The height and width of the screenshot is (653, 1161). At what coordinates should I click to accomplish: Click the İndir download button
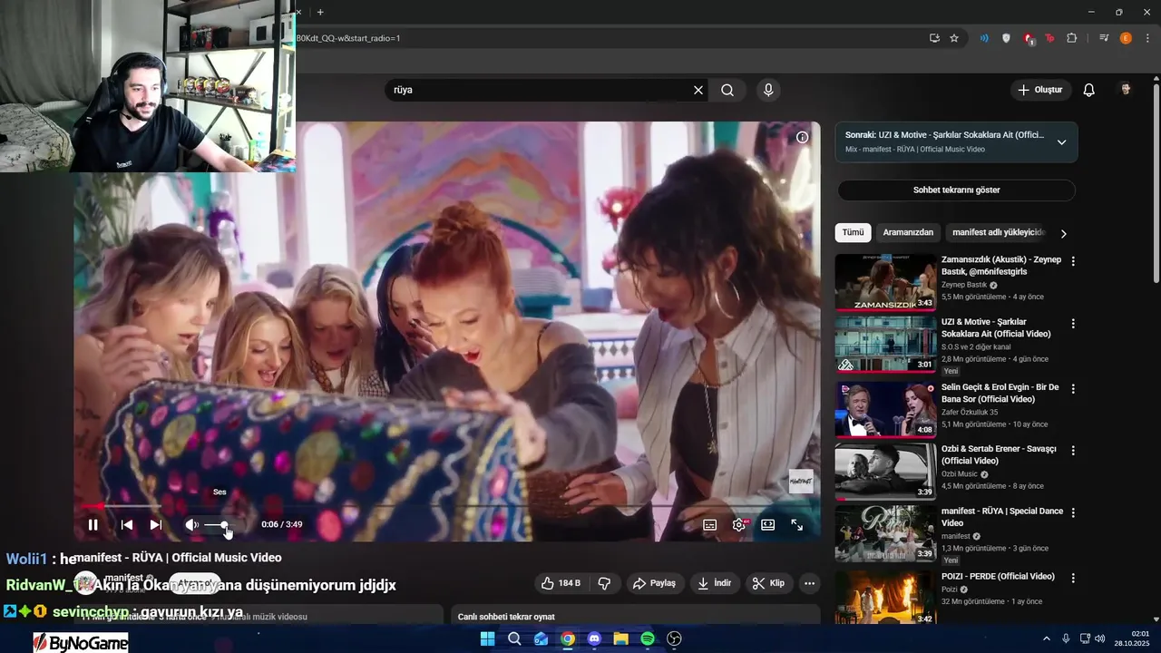[x=716, y=583]
